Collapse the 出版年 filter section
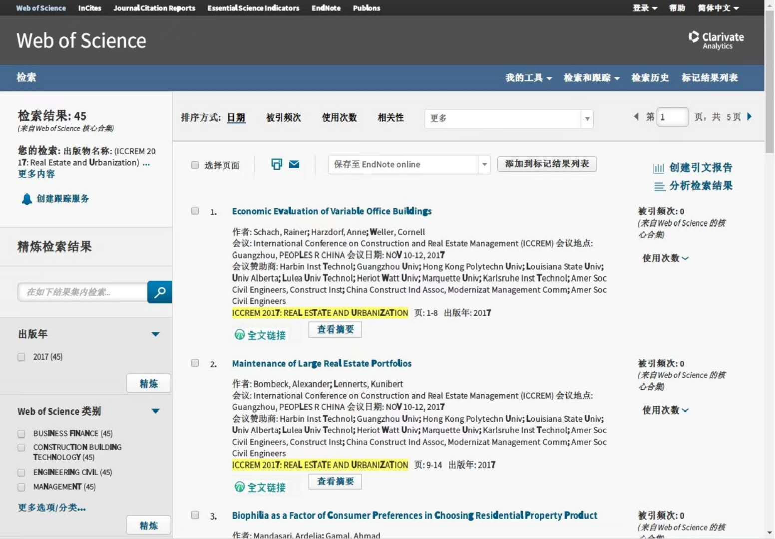The width and height of the screenshot is (775, 539). pyautogui.click(x=155, y=334)
